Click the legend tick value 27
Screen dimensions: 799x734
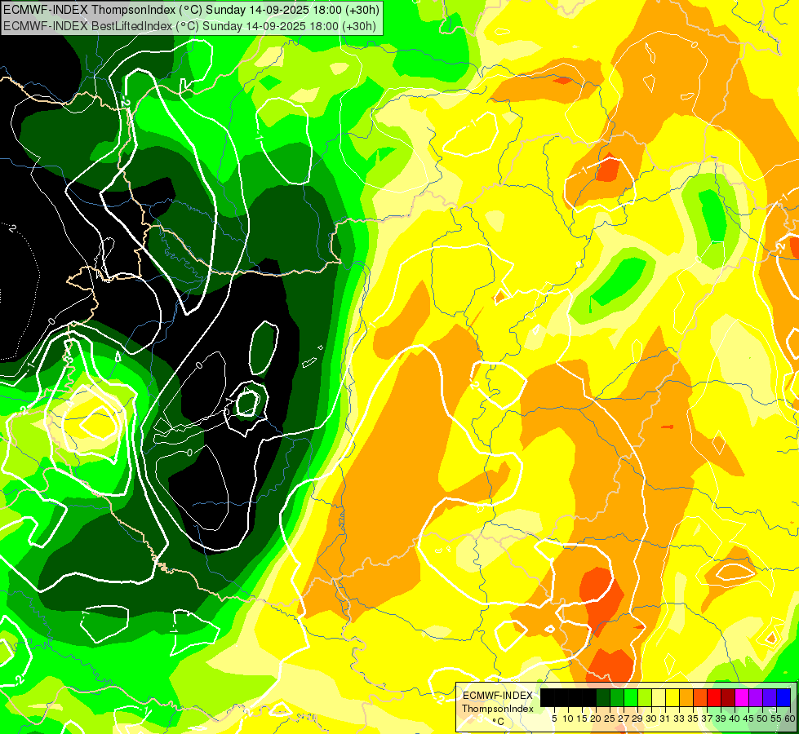click(624, 719)
